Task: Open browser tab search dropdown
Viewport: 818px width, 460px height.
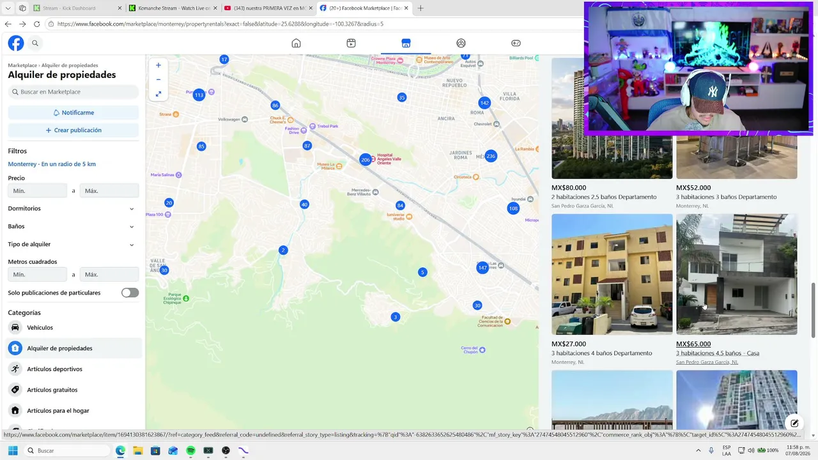Action: pyautogui.click(x=8, y=8)
